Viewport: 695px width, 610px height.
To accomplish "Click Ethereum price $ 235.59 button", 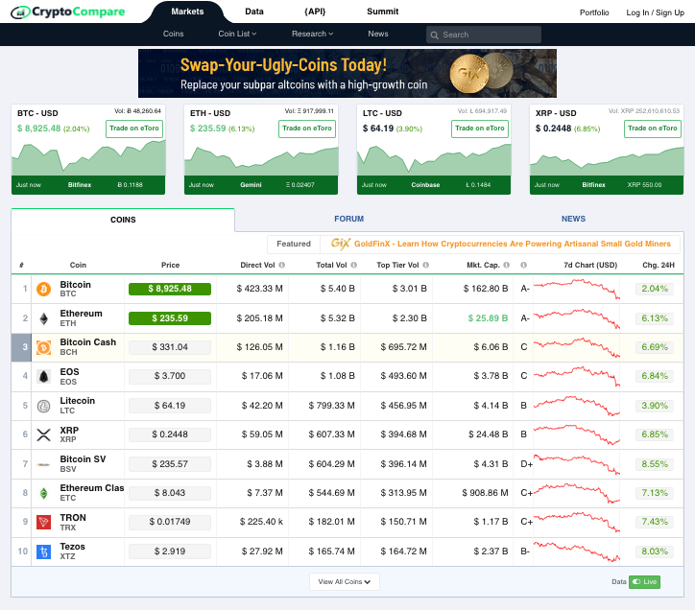I will [170, 319].
